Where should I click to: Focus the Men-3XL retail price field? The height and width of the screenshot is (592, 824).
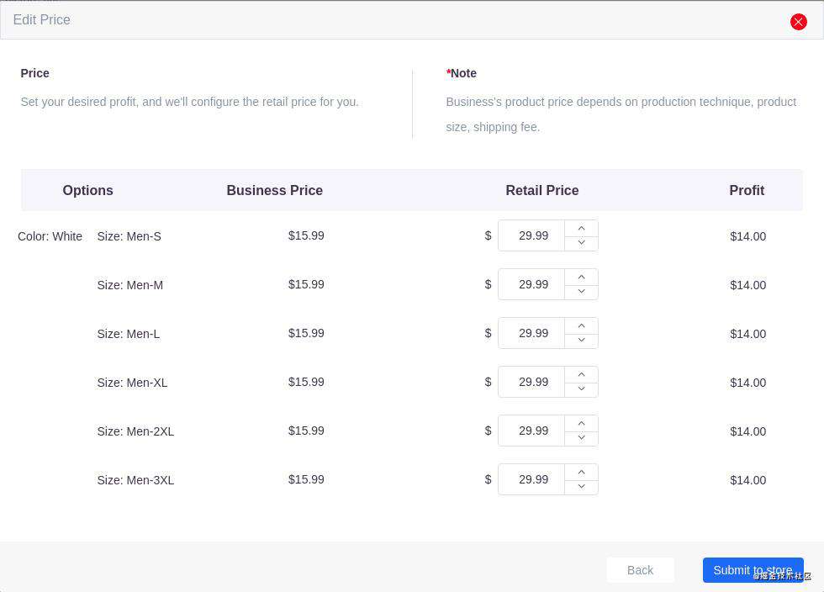point(531,480)
